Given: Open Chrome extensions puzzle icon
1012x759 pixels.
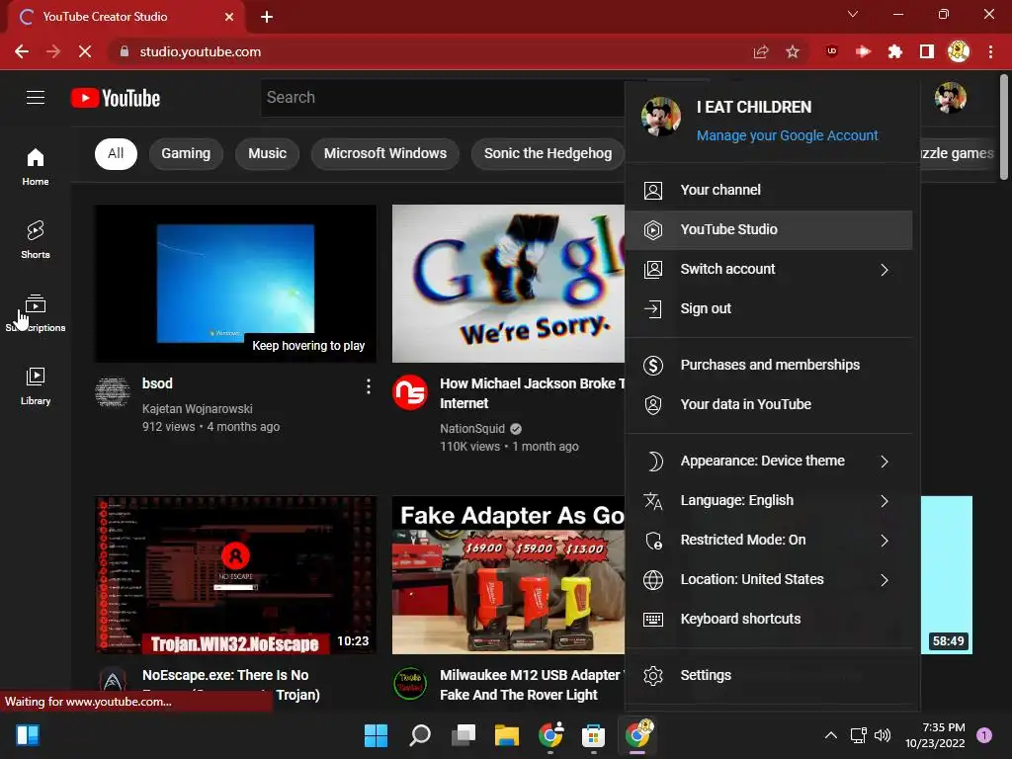Looking at the screenshot, I should pyautogui.click(x=894, y=51).
